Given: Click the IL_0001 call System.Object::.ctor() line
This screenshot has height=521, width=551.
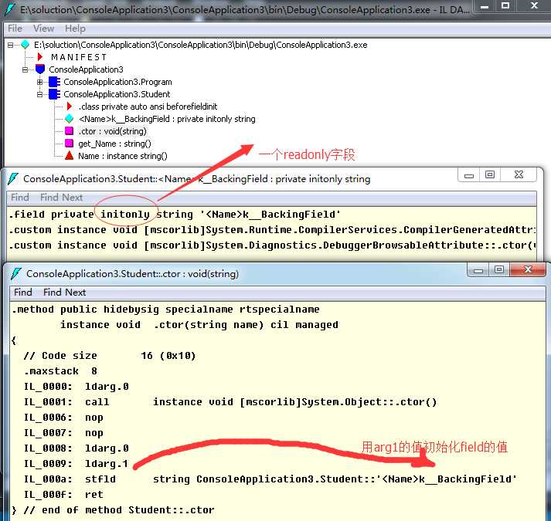Looking at the screenshot, I should [230, 402].
